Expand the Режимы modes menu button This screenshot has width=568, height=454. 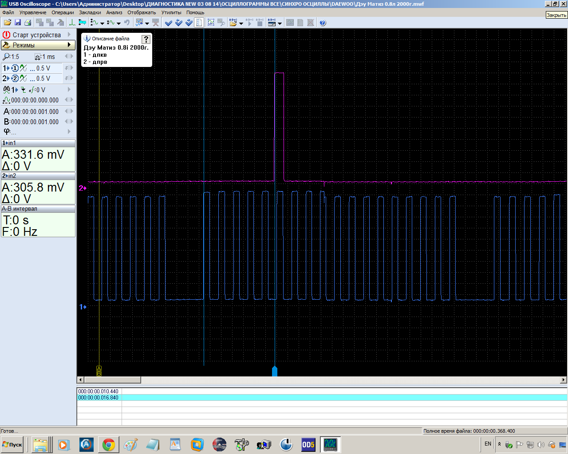38,45
